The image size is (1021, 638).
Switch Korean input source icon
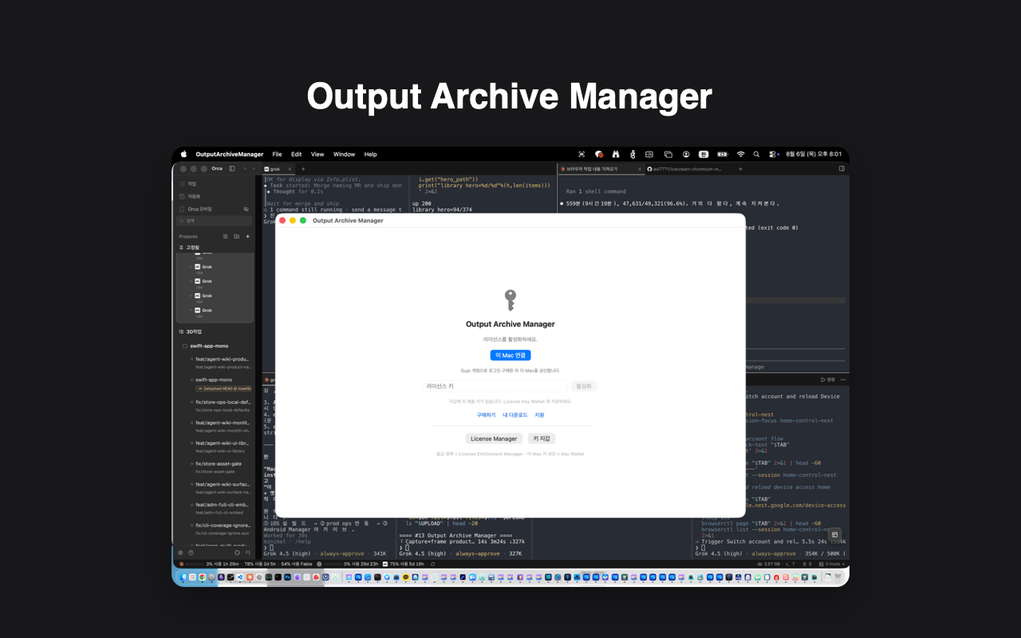pos(704,154)
